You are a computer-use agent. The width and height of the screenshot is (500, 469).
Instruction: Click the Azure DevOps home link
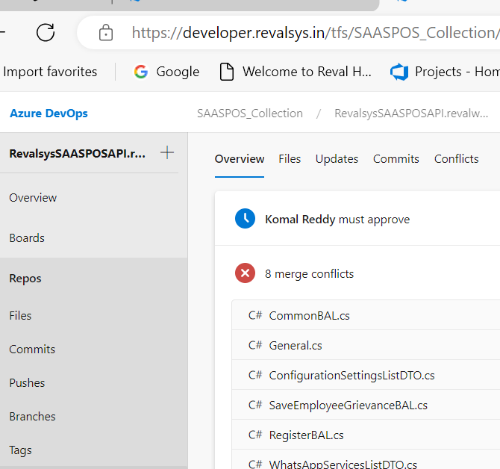point(49,114)
